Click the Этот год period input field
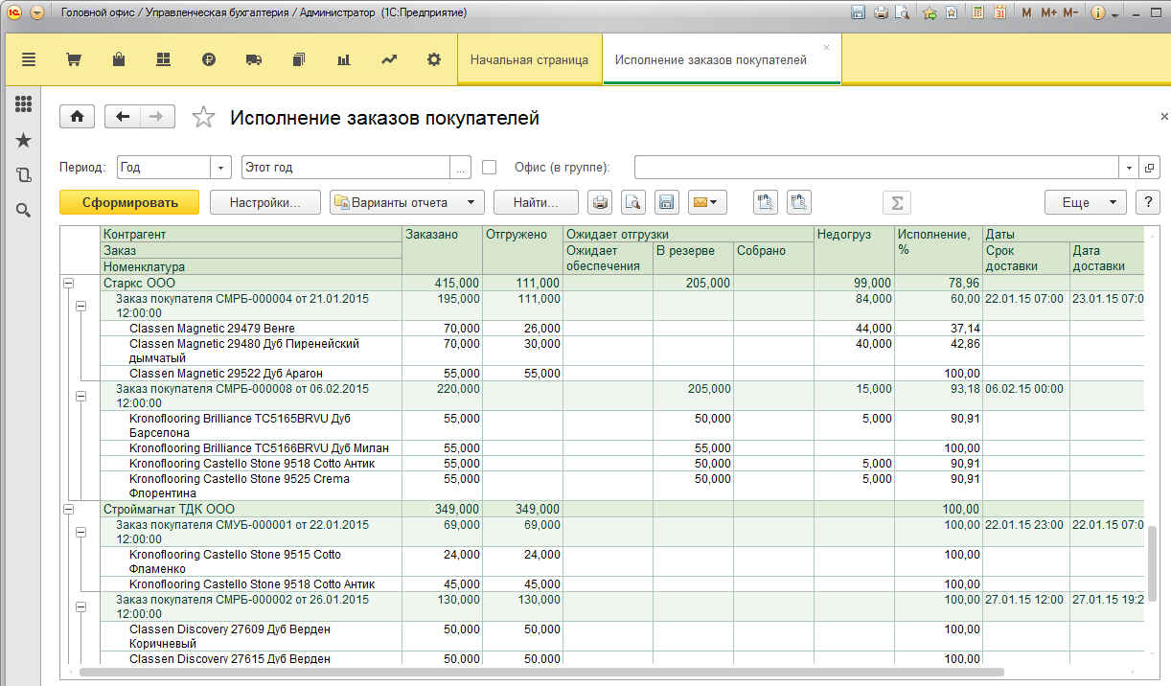 (x=346, y=167)
